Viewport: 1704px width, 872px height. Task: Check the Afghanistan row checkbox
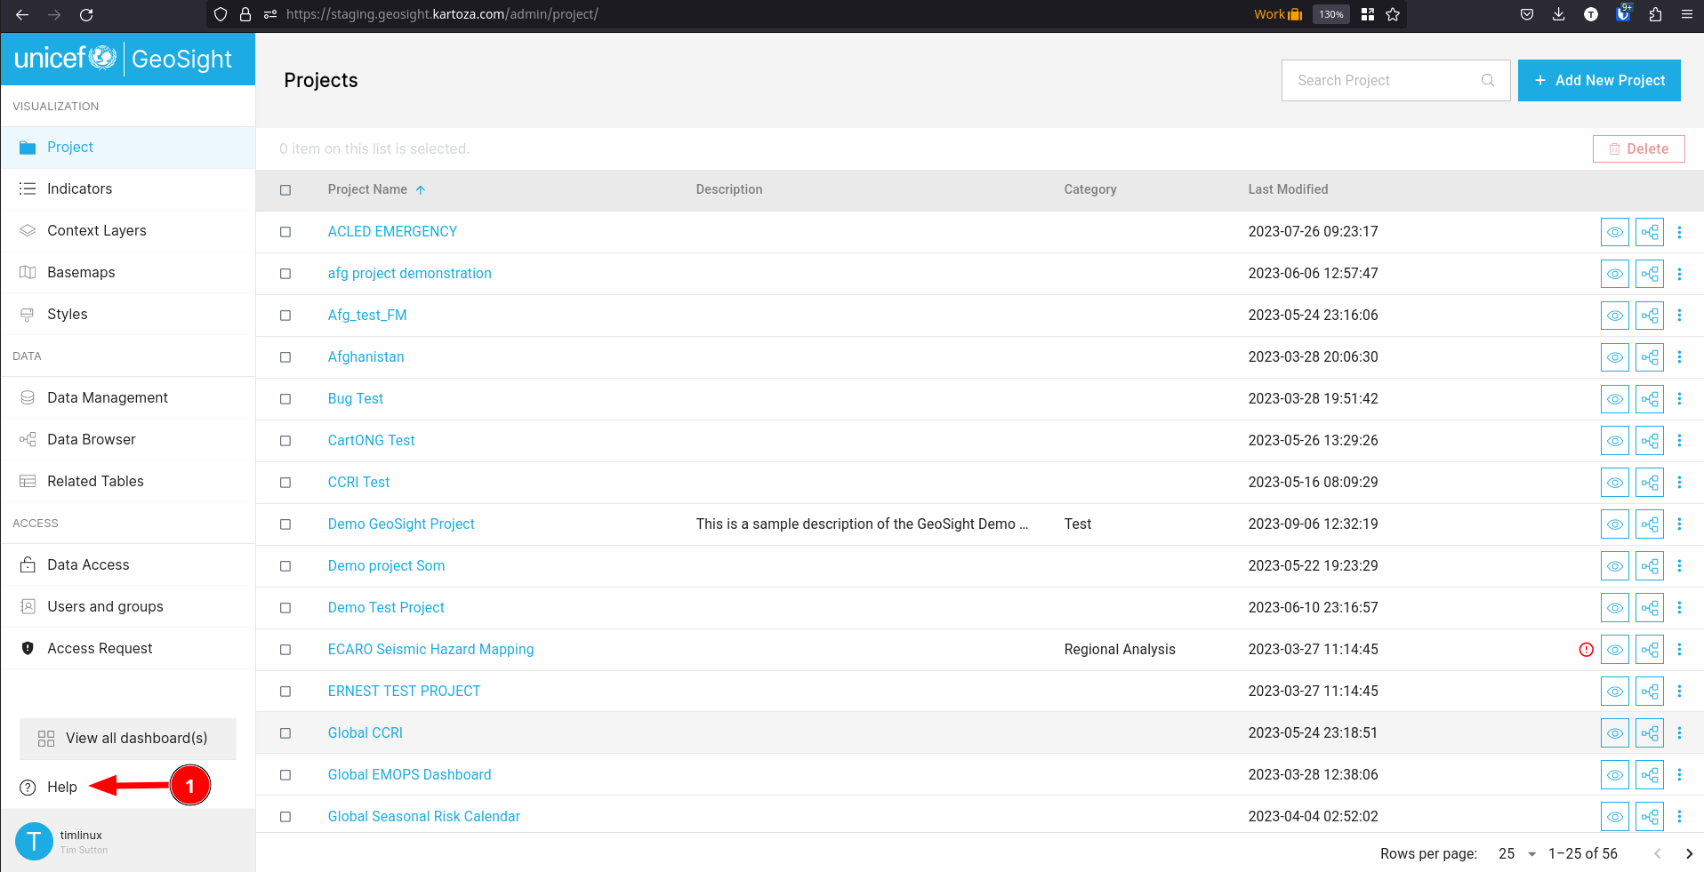pyautogui.click(x=285, y=357)
